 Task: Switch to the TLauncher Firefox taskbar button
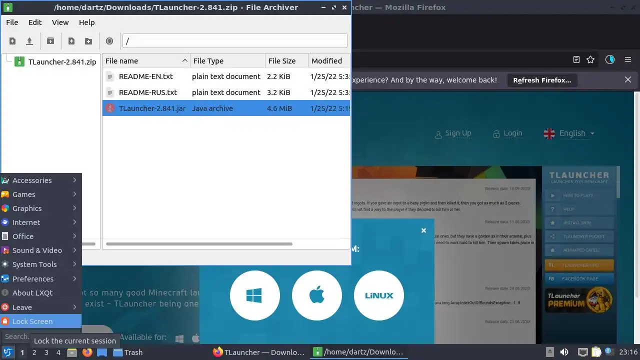[259, 352]
